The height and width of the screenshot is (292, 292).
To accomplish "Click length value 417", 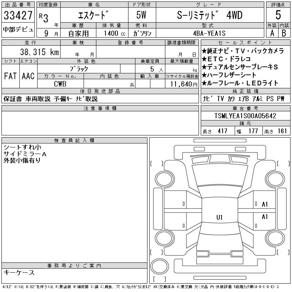I will [223, 131].
